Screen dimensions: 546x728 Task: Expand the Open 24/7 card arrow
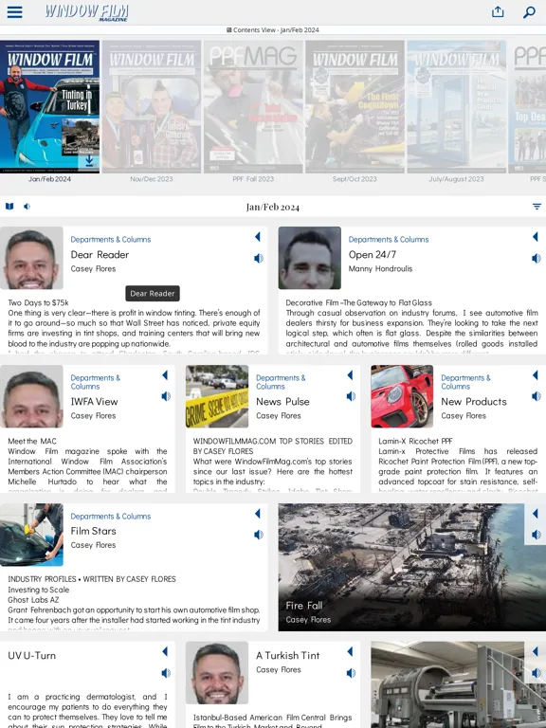coord(536,237)
